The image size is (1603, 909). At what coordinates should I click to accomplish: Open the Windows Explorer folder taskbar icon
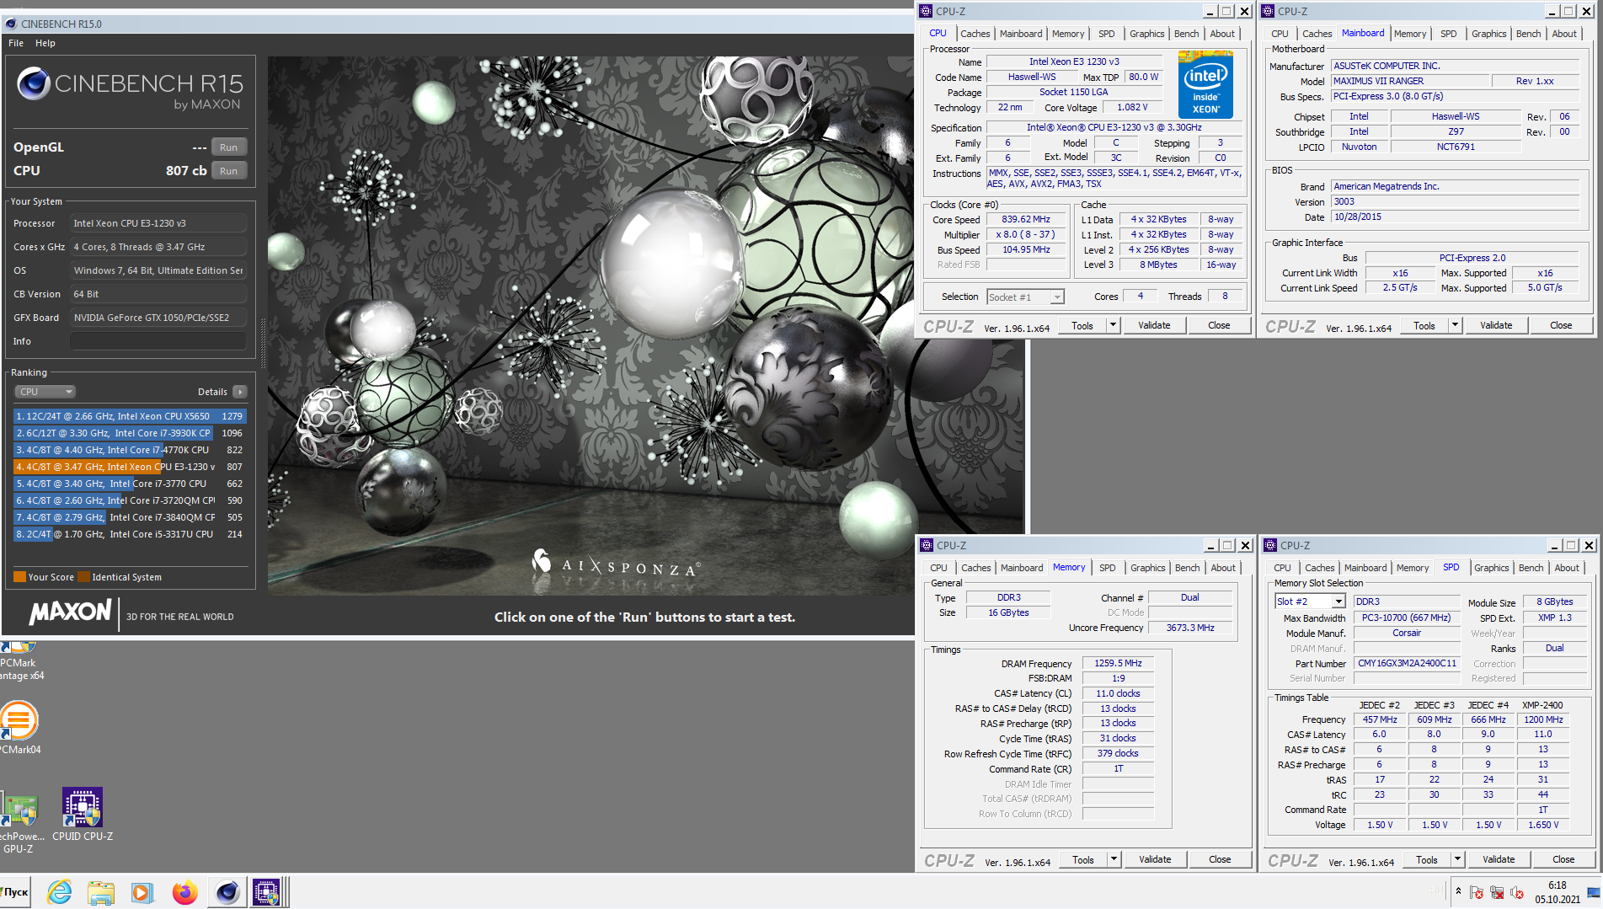point(100,892)
